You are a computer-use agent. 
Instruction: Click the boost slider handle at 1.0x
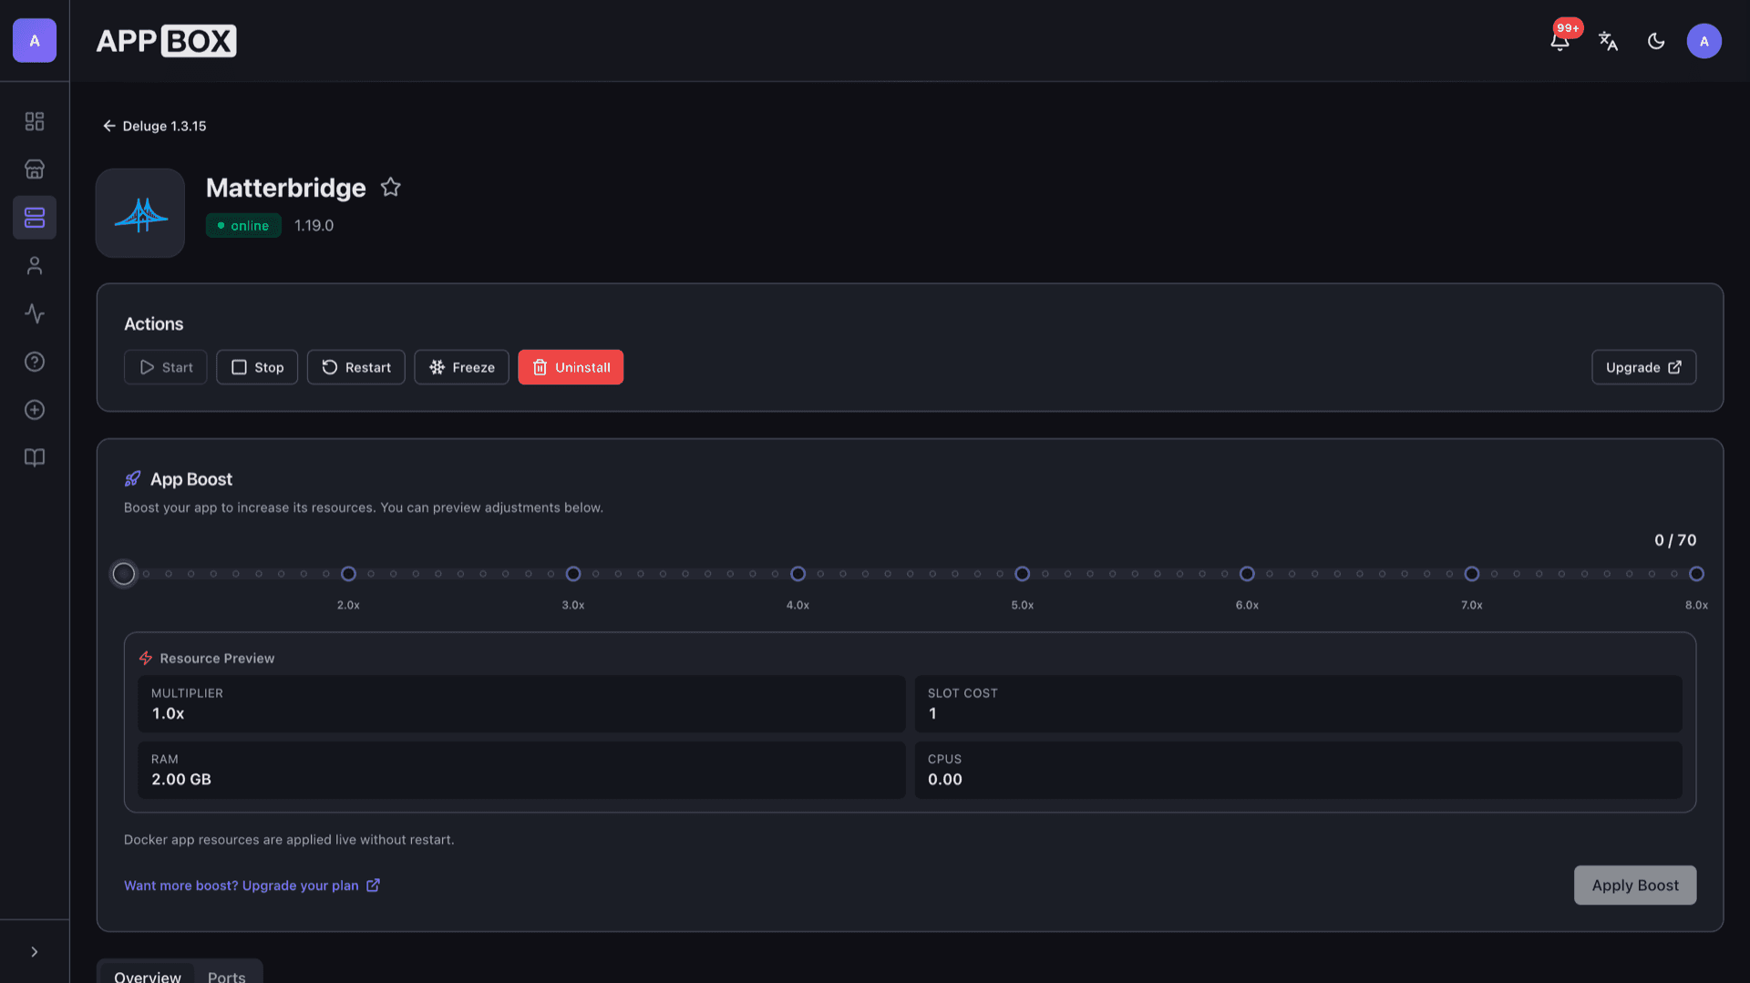pyautogui.click(x=124, y=574)
